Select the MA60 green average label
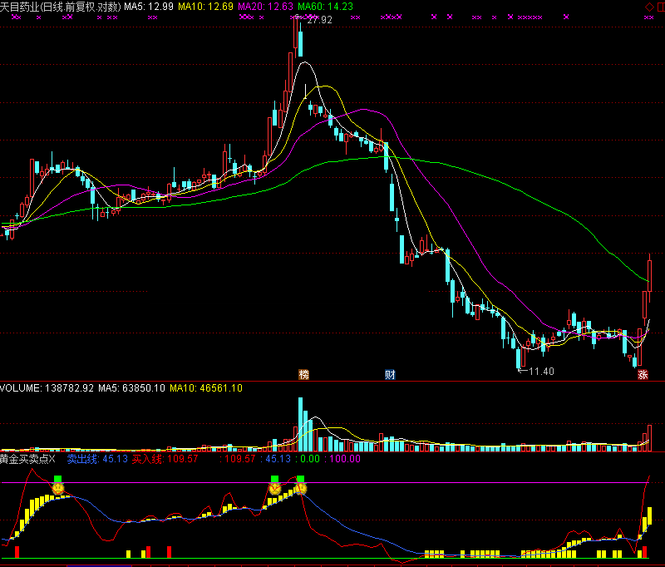The height and width of the screenshot is (567, 665). click(324, 7)
